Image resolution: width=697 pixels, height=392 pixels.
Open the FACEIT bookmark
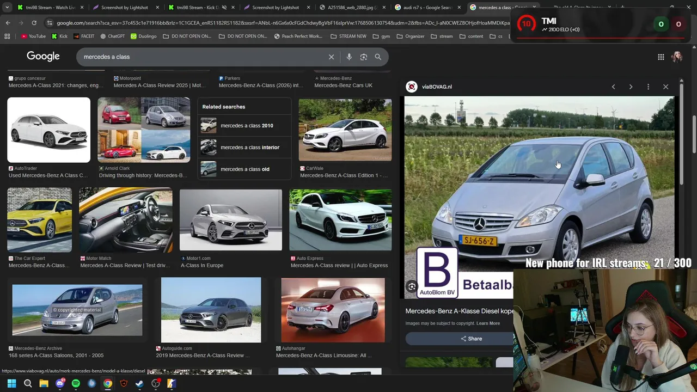[83, 36]
